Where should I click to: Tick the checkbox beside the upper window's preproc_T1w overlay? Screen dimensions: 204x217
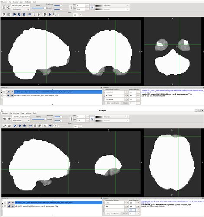(4, 95)
